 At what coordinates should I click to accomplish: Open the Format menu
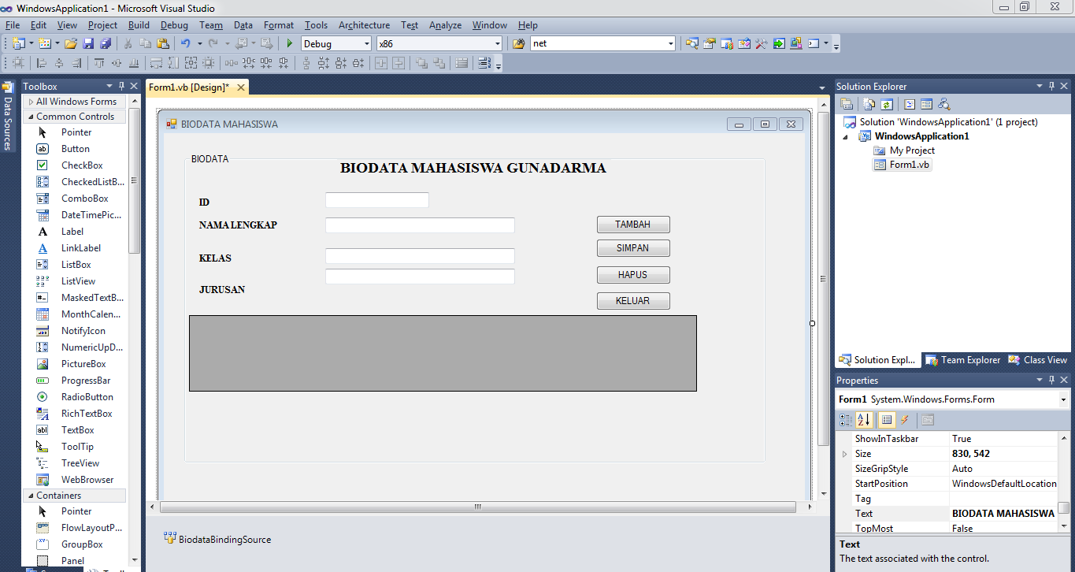[279, 25]
